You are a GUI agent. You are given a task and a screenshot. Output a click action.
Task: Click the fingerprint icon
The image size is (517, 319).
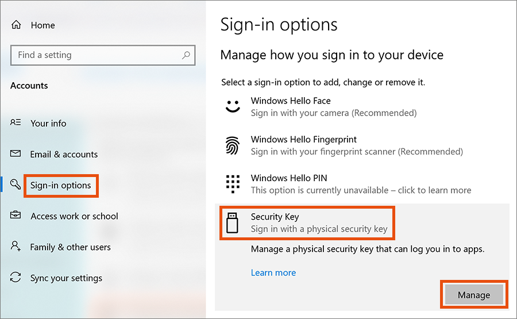pos(232,146)
